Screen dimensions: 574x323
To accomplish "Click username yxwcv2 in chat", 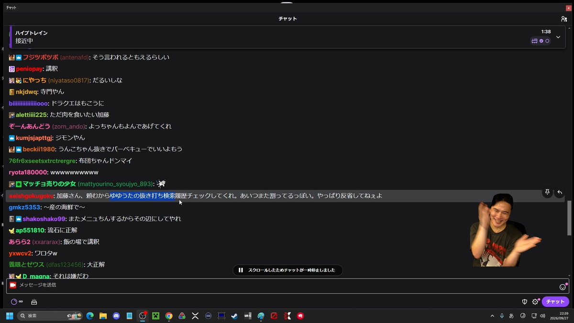I will [x=20, y=253].
